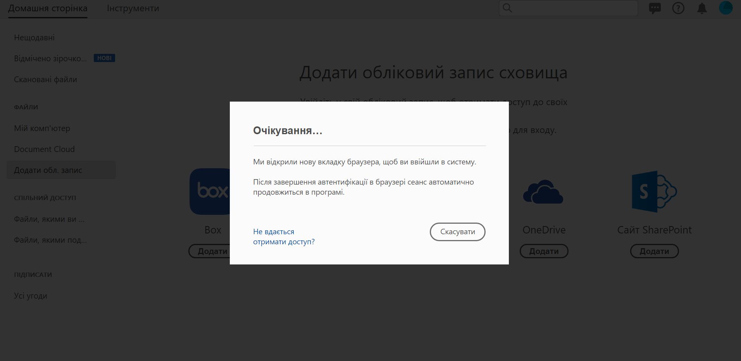Open the notifications bell
This screenshot has width=741, height=361.
pos(702,8)
